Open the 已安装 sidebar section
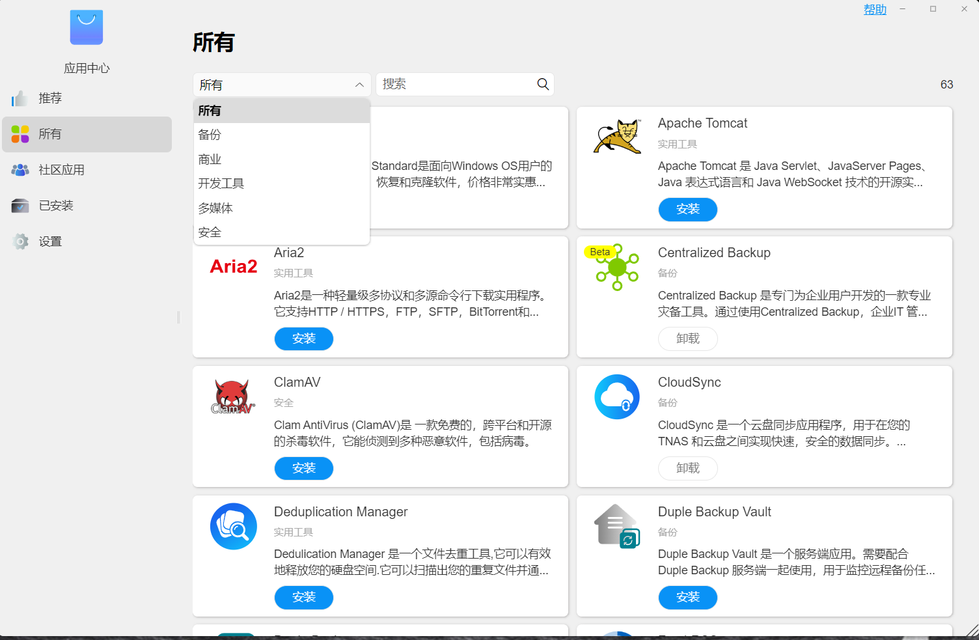Viewport: 979px width, 640px height. click(56, 206)
